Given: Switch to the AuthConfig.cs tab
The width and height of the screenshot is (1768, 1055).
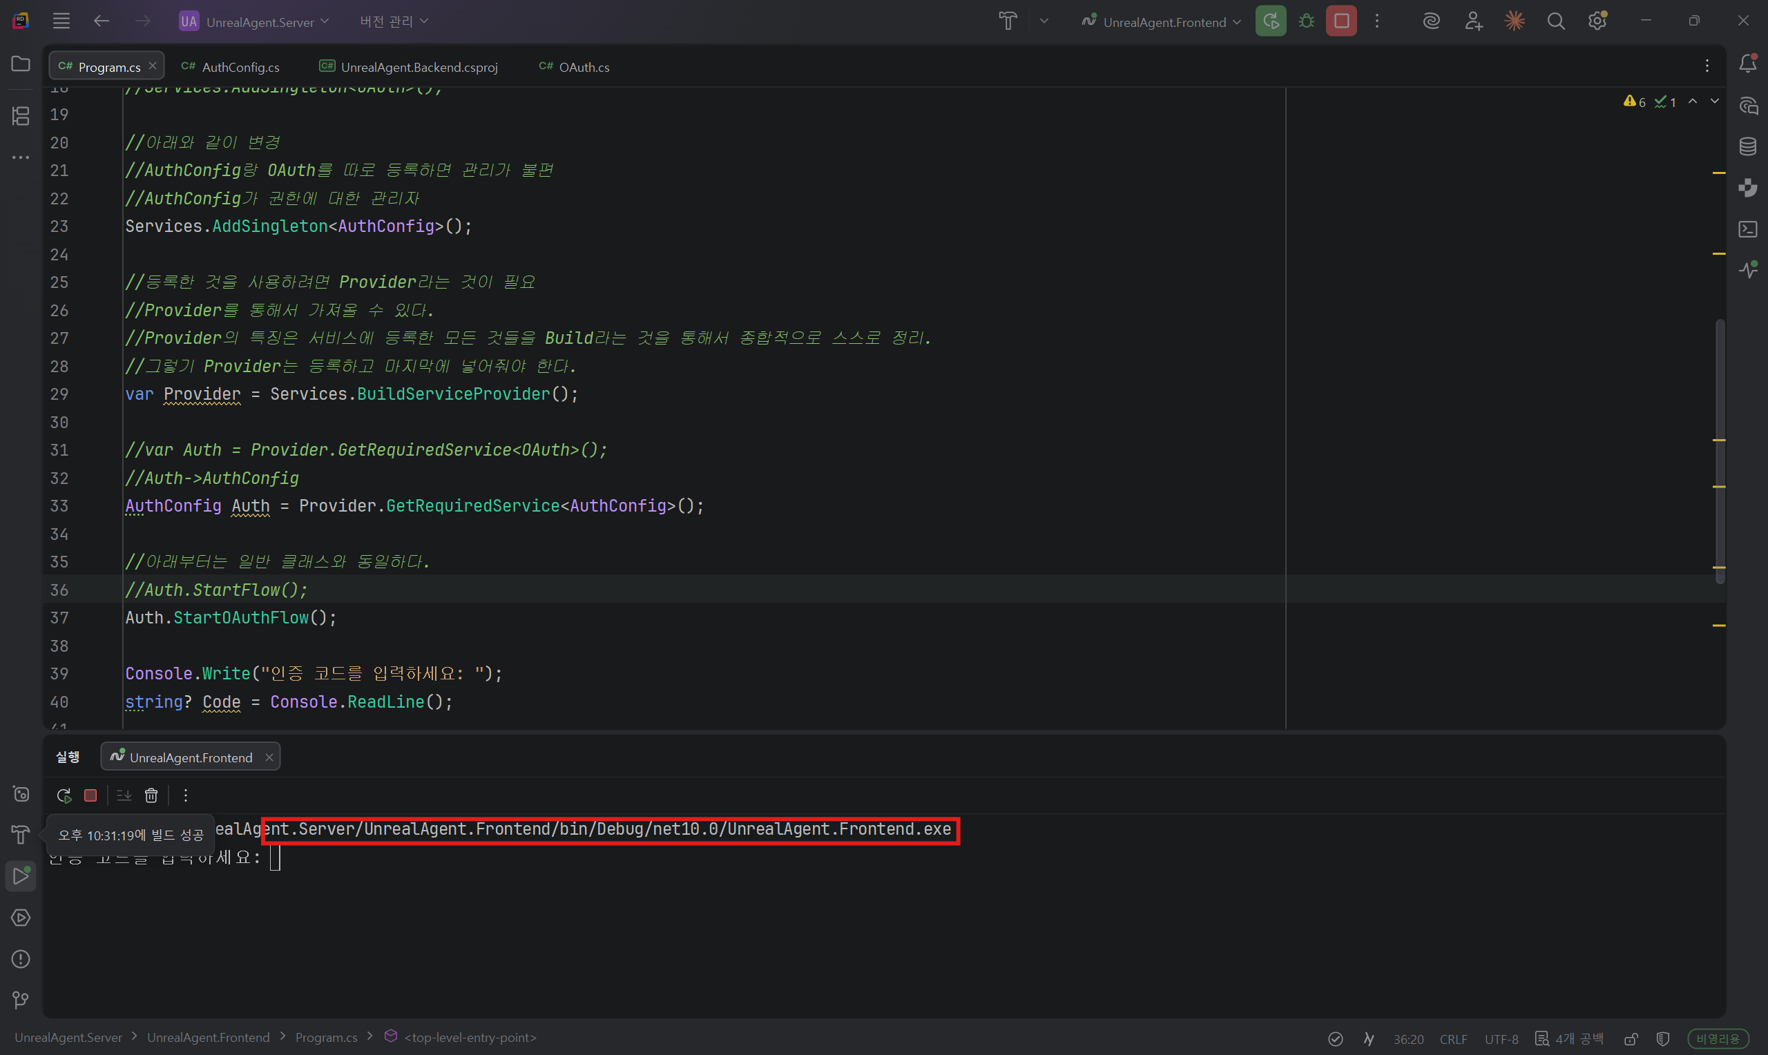Looking at the screenshot, I should (x=240, y=67).
